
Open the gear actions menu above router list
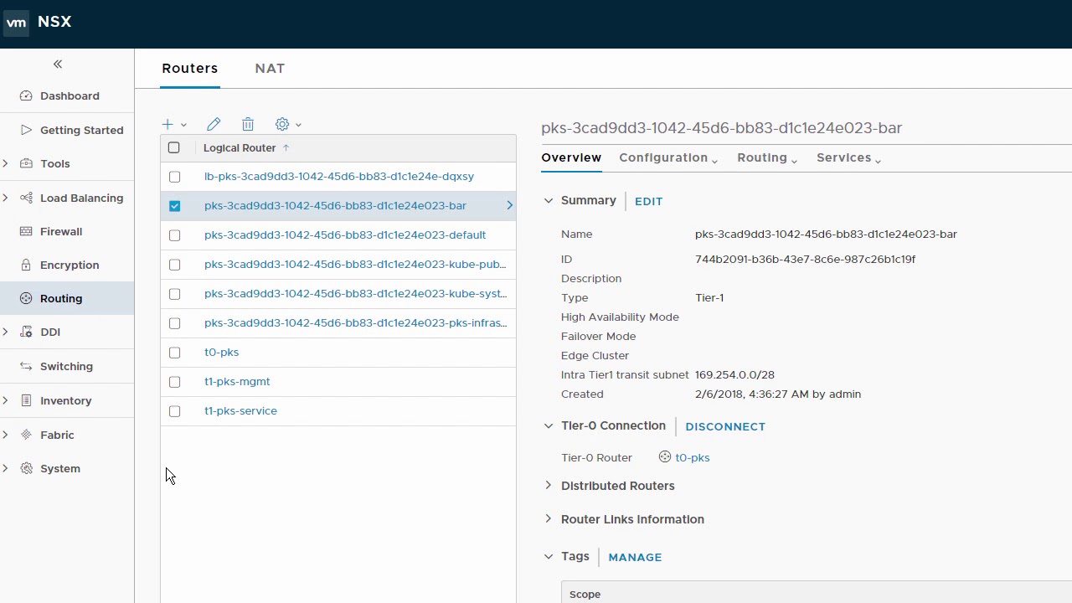[x=287, y=124]
